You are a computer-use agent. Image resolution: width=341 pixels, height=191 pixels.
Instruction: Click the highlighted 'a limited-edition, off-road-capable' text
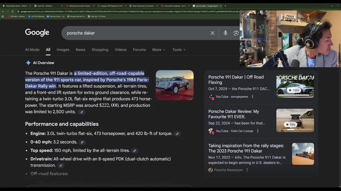[x=109, y=73]
